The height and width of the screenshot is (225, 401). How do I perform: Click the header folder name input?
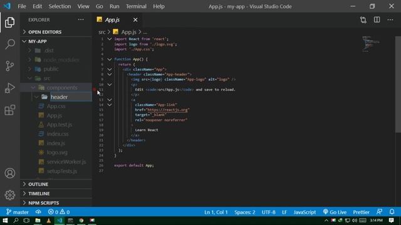pyautogui.click(x=71, y=97)
